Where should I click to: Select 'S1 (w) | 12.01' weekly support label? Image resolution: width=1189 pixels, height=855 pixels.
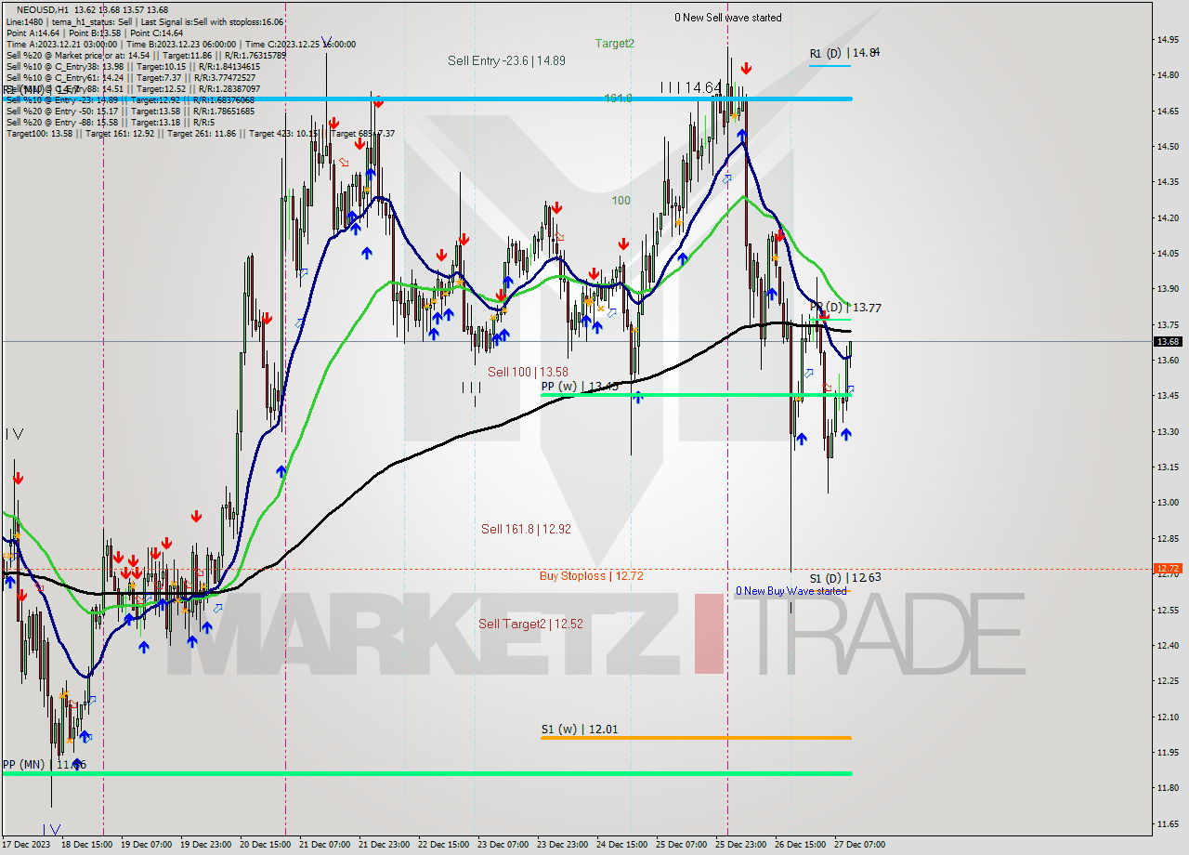[580, 730]
